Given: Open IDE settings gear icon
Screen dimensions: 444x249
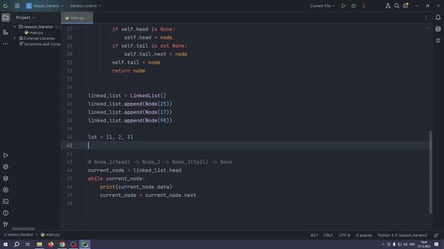Looking at the screenshot, I should 406,6.
